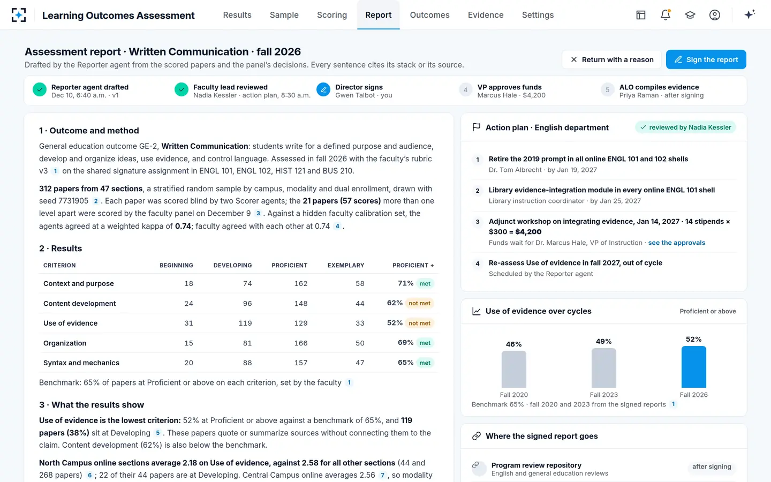Image resolution: width=771 pixels, height=482 pixels.
Task: Select the Fall 2020 gray bar
Action: tap(514, 369)
